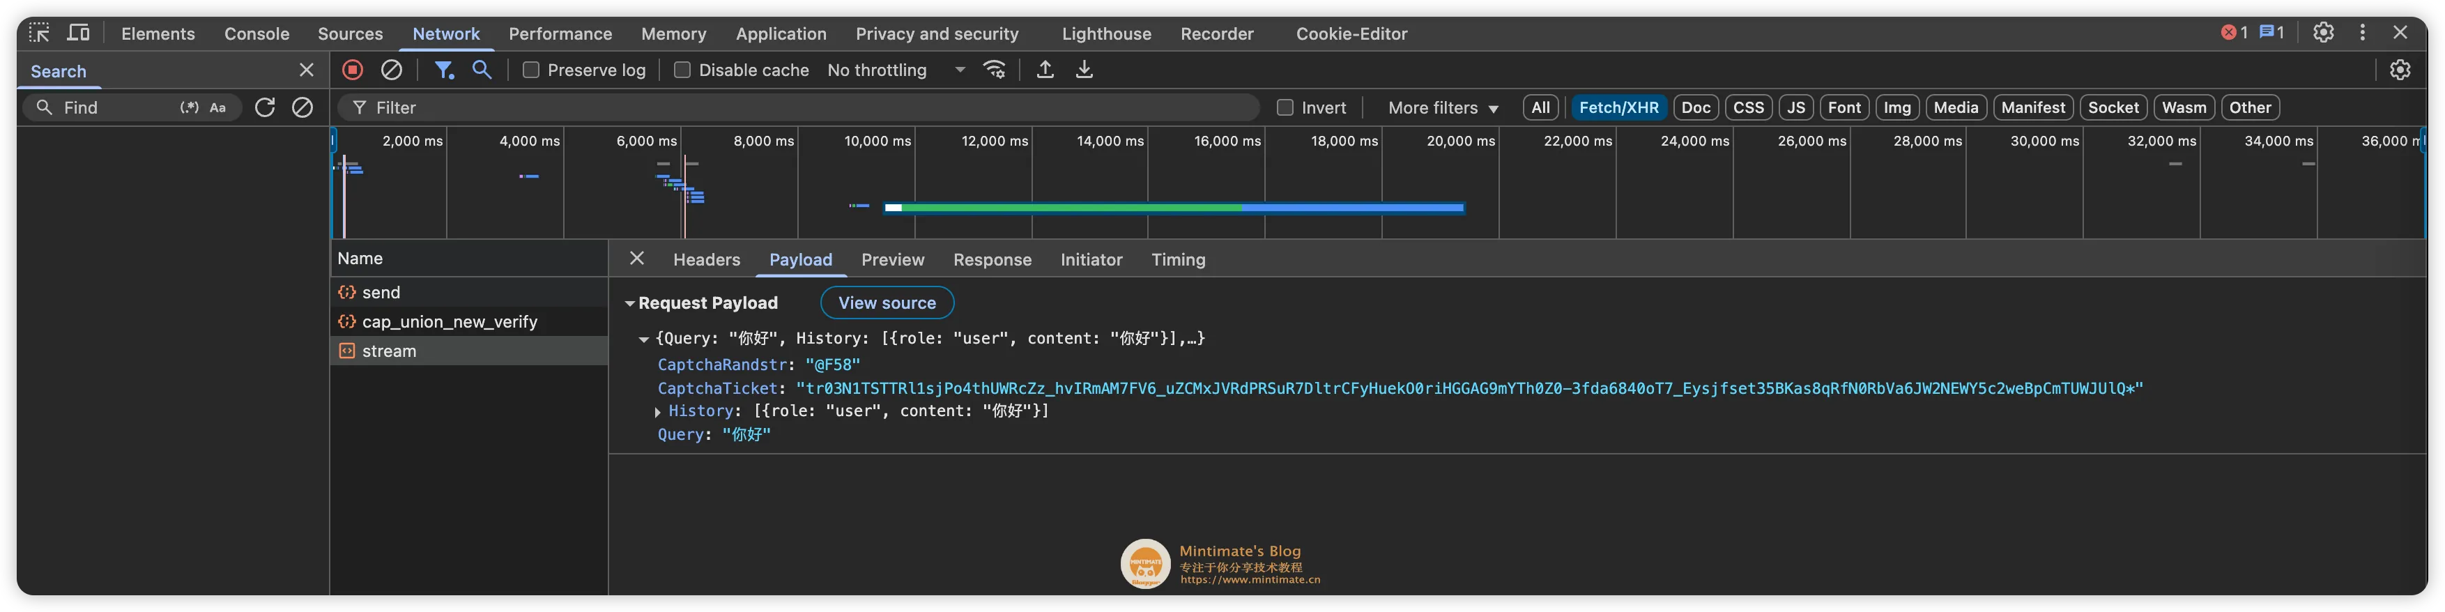Check the Invert filter checkbox

pyautogui.click(x=1285, y=107)
